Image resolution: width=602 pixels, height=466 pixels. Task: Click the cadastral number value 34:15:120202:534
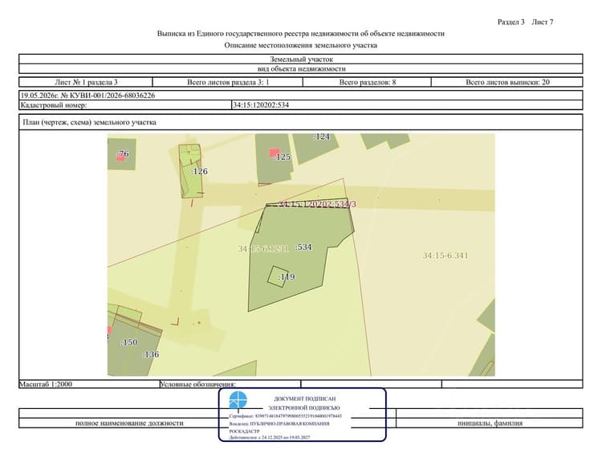pos(261,105)
